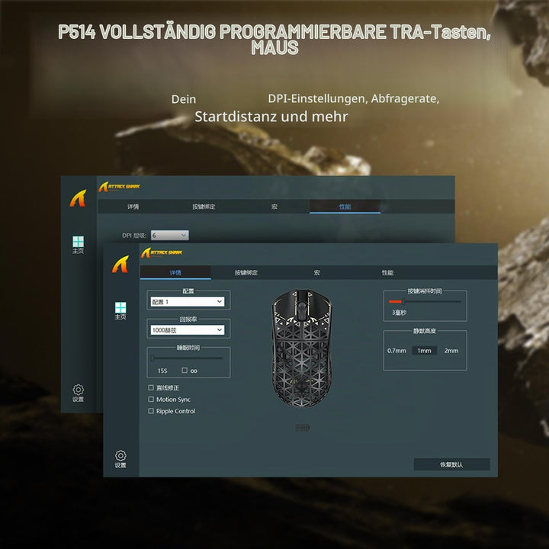The width and height of the screenshot is (549, 549).
Task: Click the Attack Shark header logo in the front window
Action: point(162,252)
